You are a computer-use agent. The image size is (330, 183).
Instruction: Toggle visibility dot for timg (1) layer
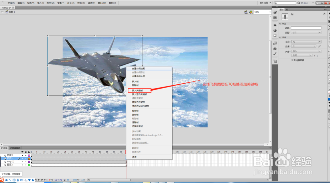(22, 162)
